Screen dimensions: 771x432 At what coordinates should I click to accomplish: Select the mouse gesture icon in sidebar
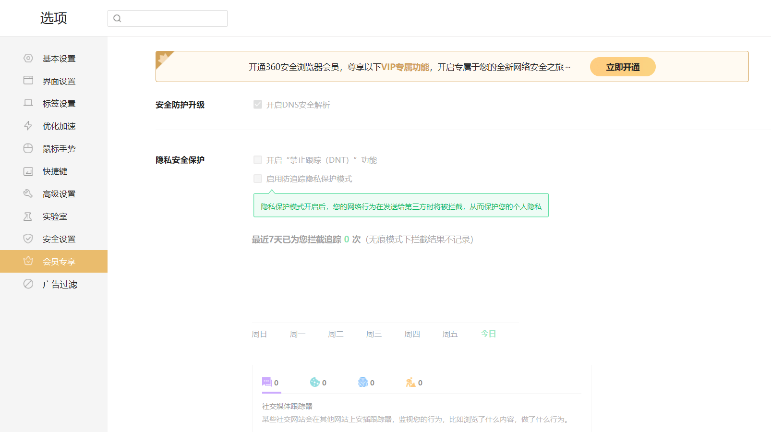pyautogui.click(x=28, y=148)
